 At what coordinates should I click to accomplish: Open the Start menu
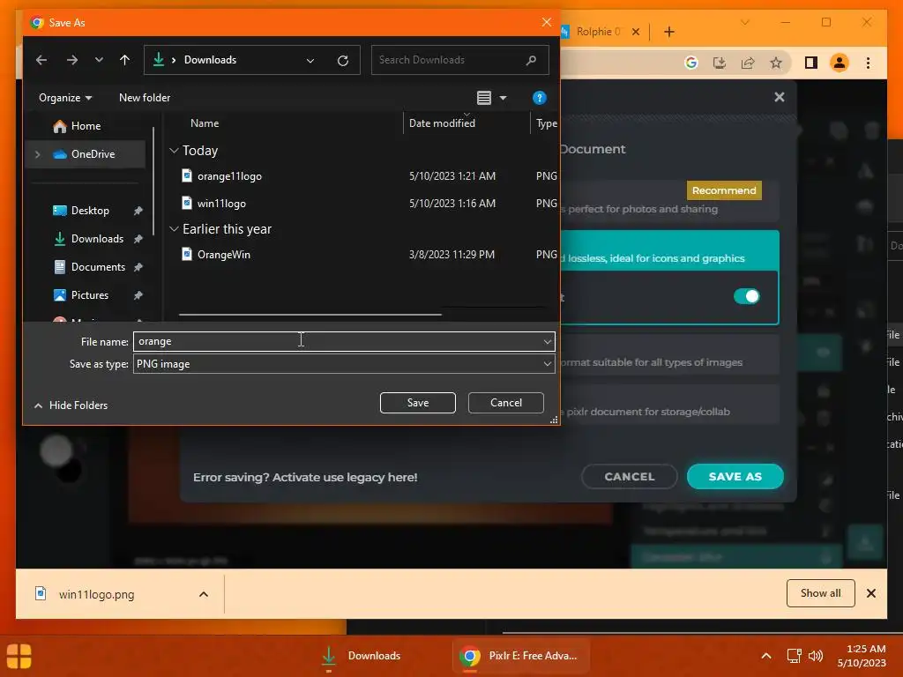[x=19, y=656]
